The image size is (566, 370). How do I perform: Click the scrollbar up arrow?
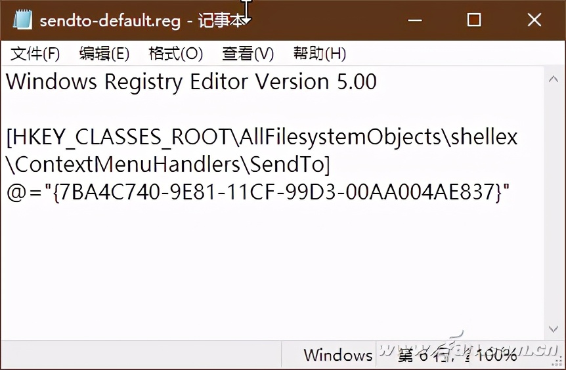[553, 79]
